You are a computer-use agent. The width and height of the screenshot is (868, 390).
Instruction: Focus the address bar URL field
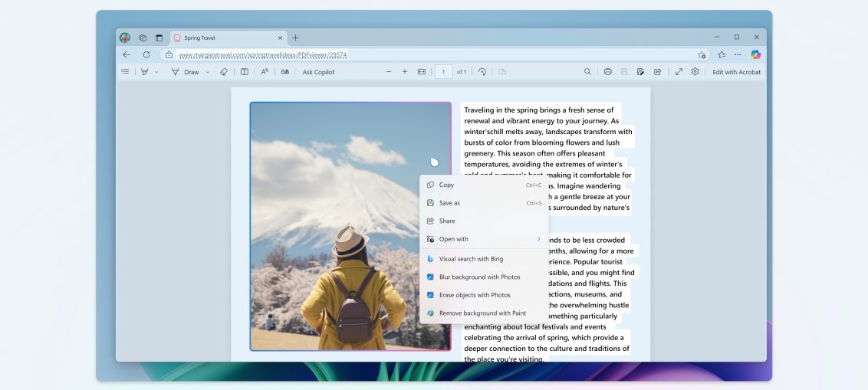435,54
